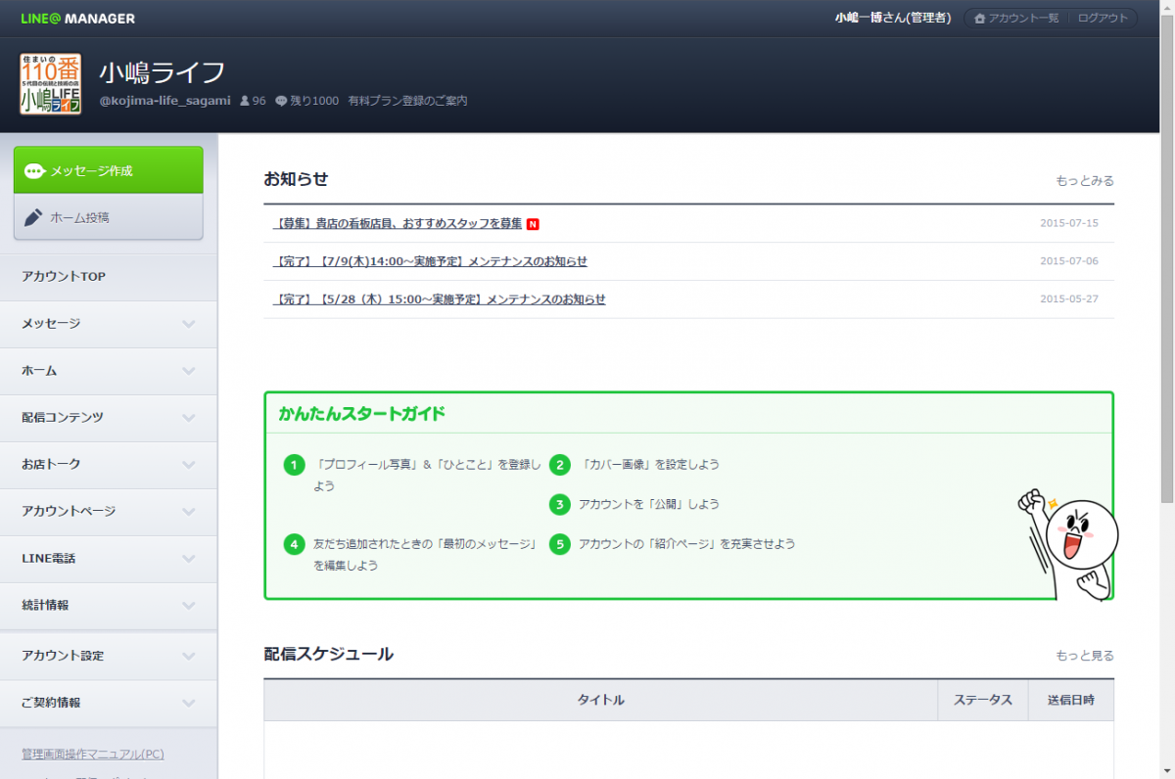Select the 配信コンテンツ sidebar item
Screen dimensions: 1175x779
coord(109,418)
